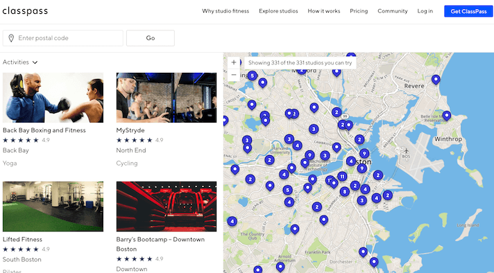Image resolution: width=494 pixels, height=273 pixels.
Task: Click the "Downtown" neighborhood text
Action: pyautogui.click(x=132, y=269)
